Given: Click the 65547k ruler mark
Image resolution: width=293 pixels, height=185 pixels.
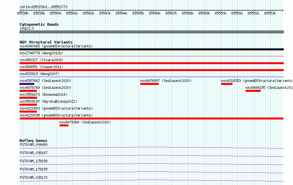Looking at the screenshot, I should [x=171, y=13].
